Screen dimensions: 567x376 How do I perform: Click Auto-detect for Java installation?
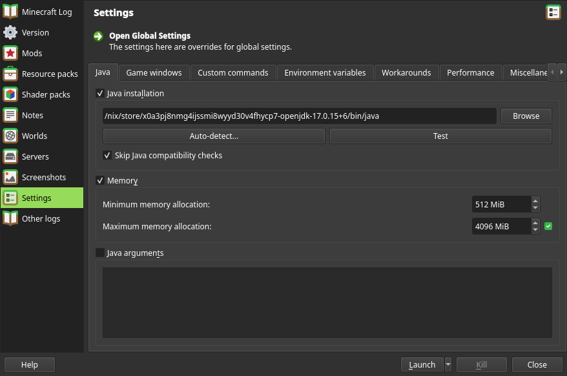(x=213, y=136)
